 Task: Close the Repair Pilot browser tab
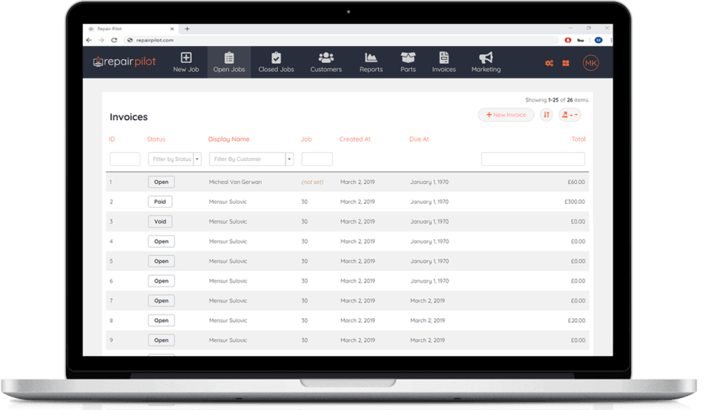point(172,29)
